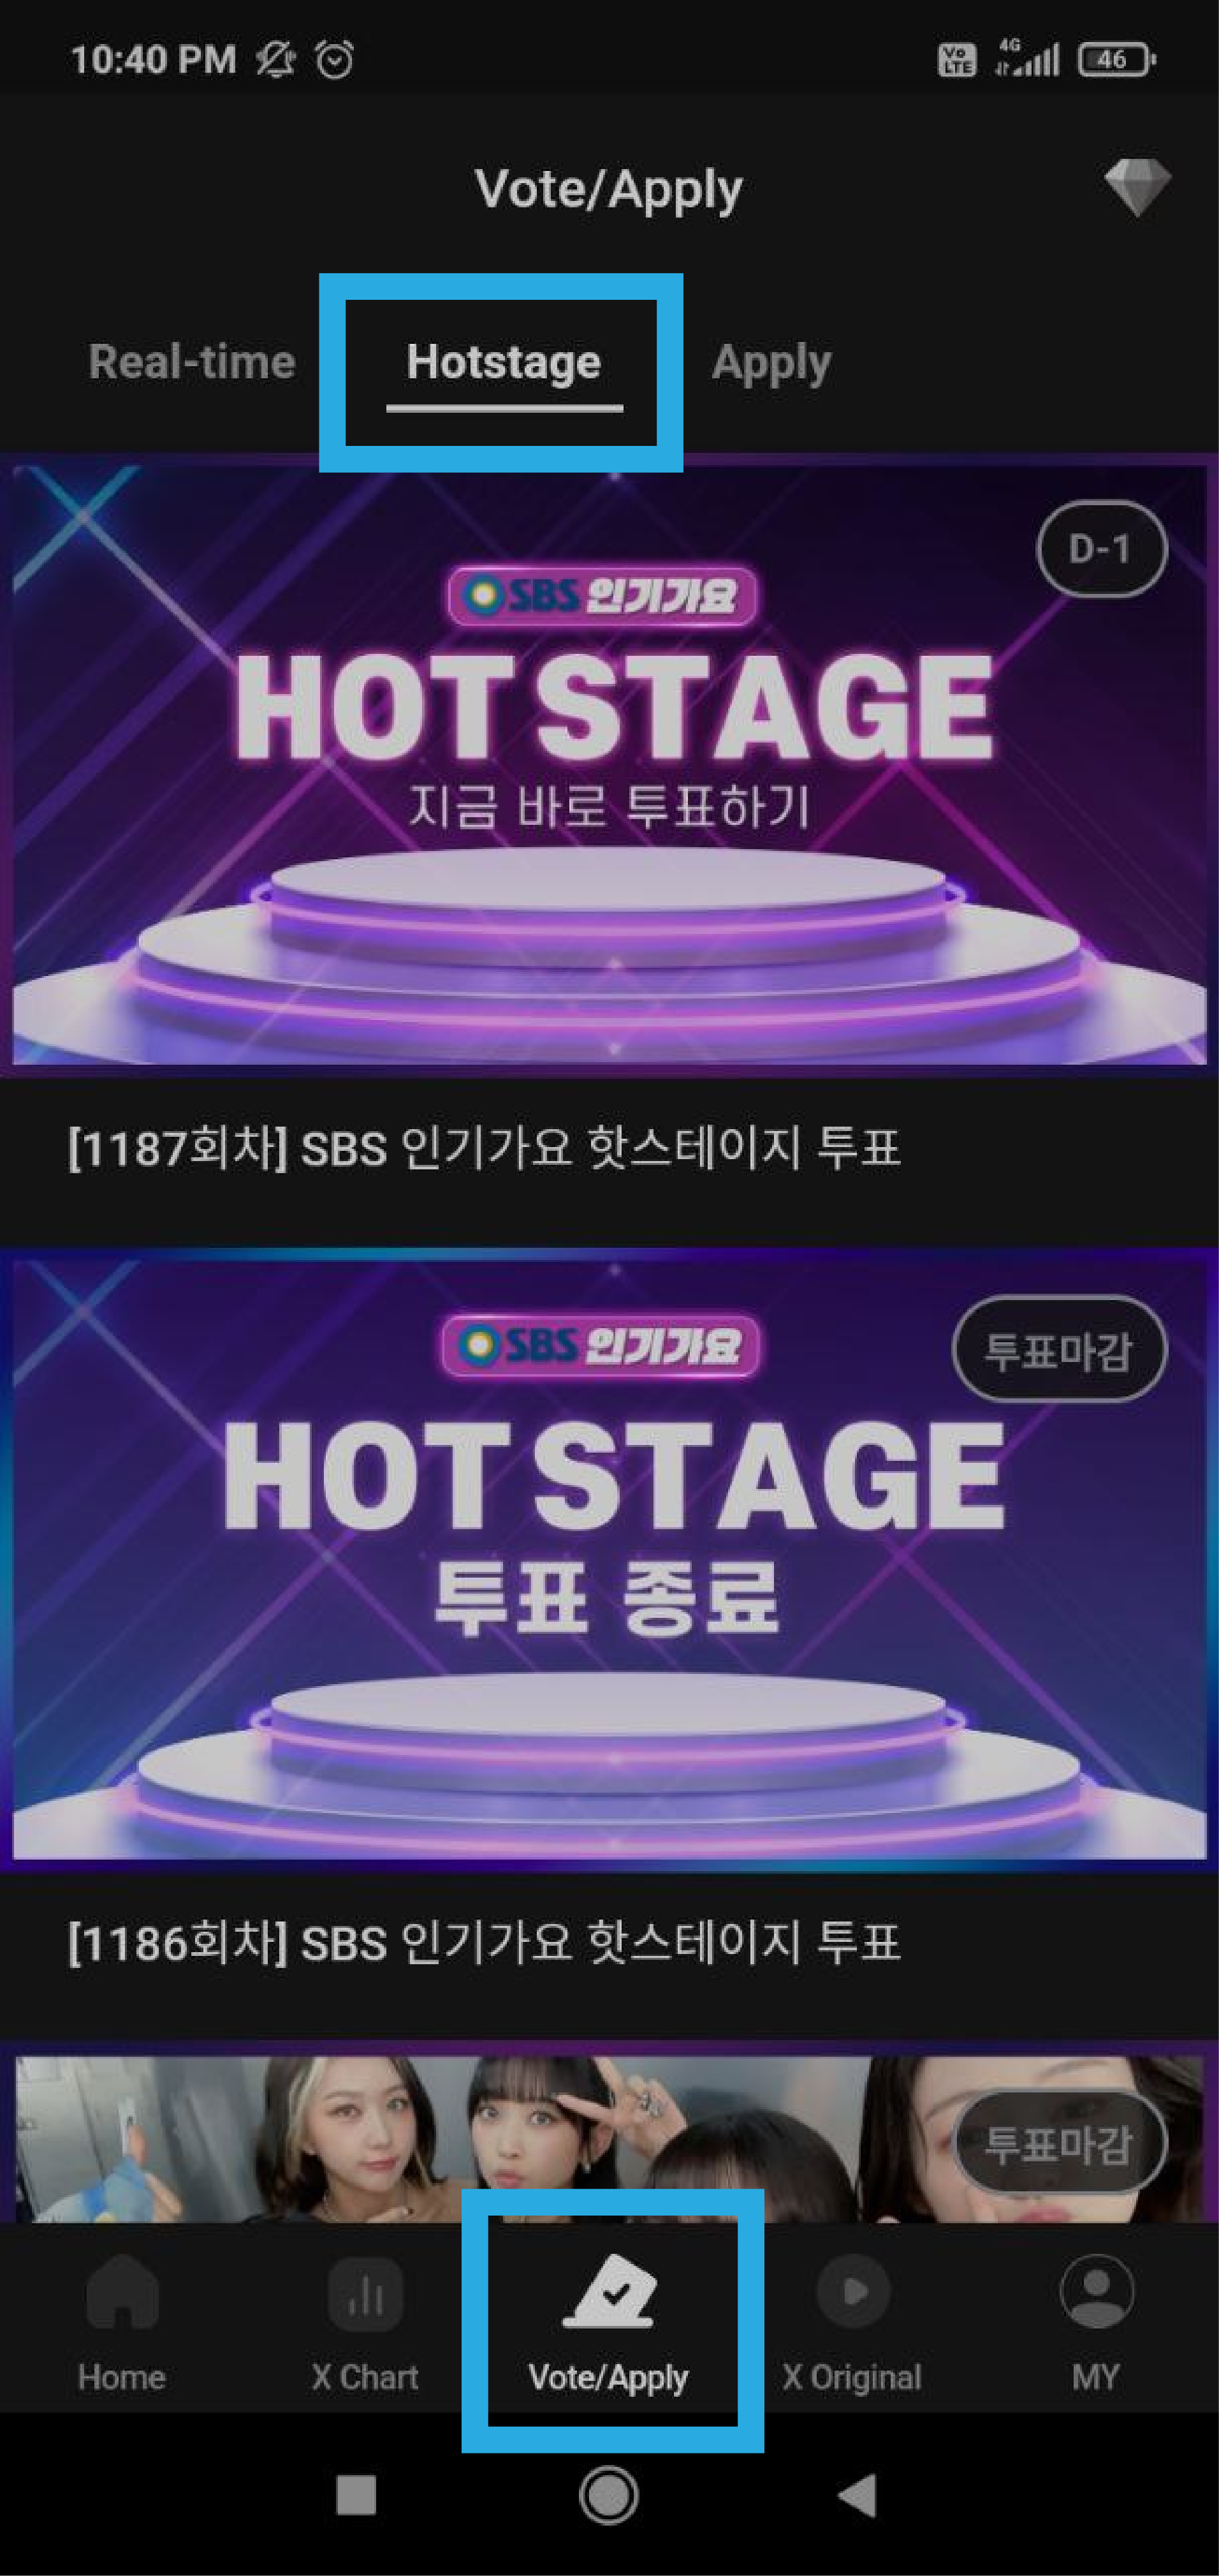
Task: Tap Android back triangle button
Action: (x=858, y=2496)
